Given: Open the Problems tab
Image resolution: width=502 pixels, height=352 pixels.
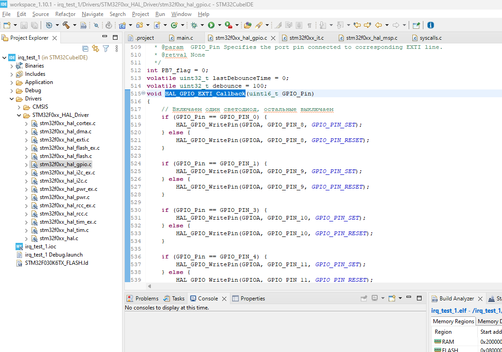Looking at the screenshot, I should [143, 298].
